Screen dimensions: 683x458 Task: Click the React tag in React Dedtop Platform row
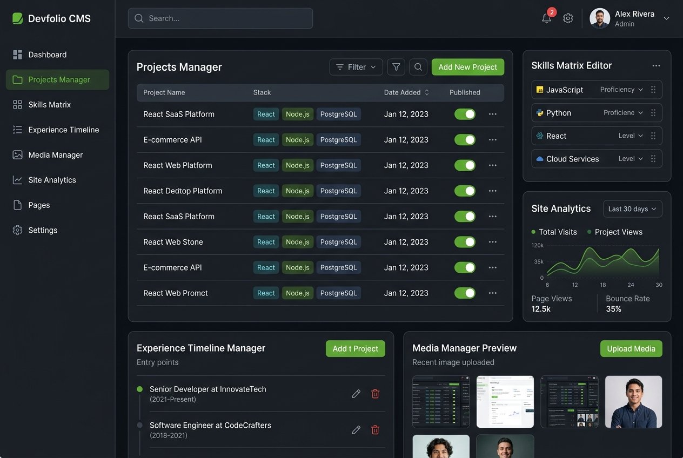(266, 191)
